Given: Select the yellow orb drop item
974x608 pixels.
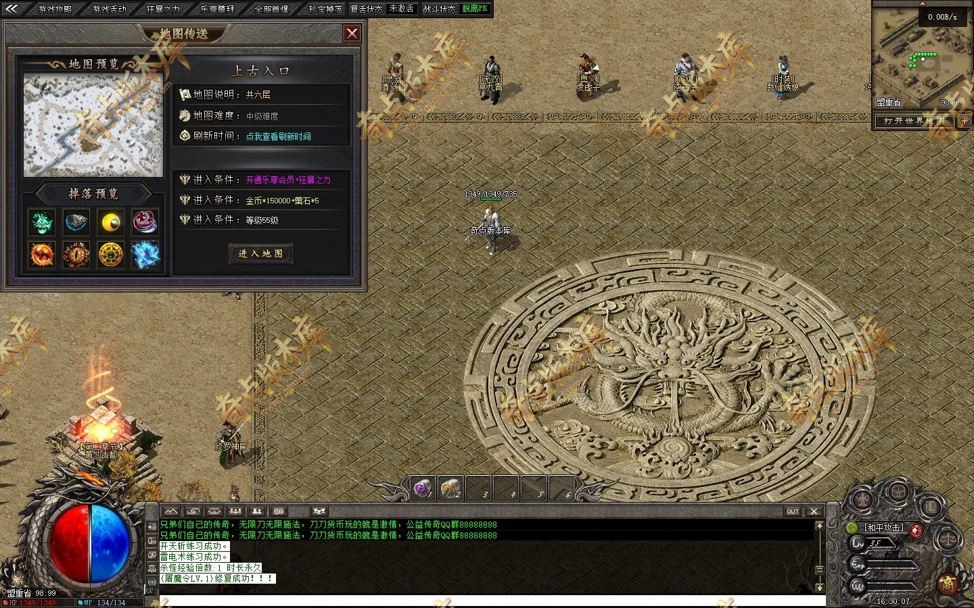Looking at the screenshot, I should [111, 222].
